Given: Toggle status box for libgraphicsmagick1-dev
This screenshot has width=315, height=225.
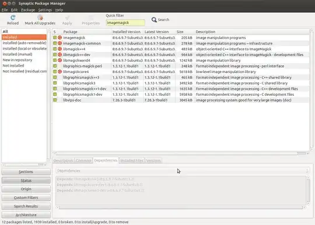Looking at the screenshot, I should pos(55,95).
